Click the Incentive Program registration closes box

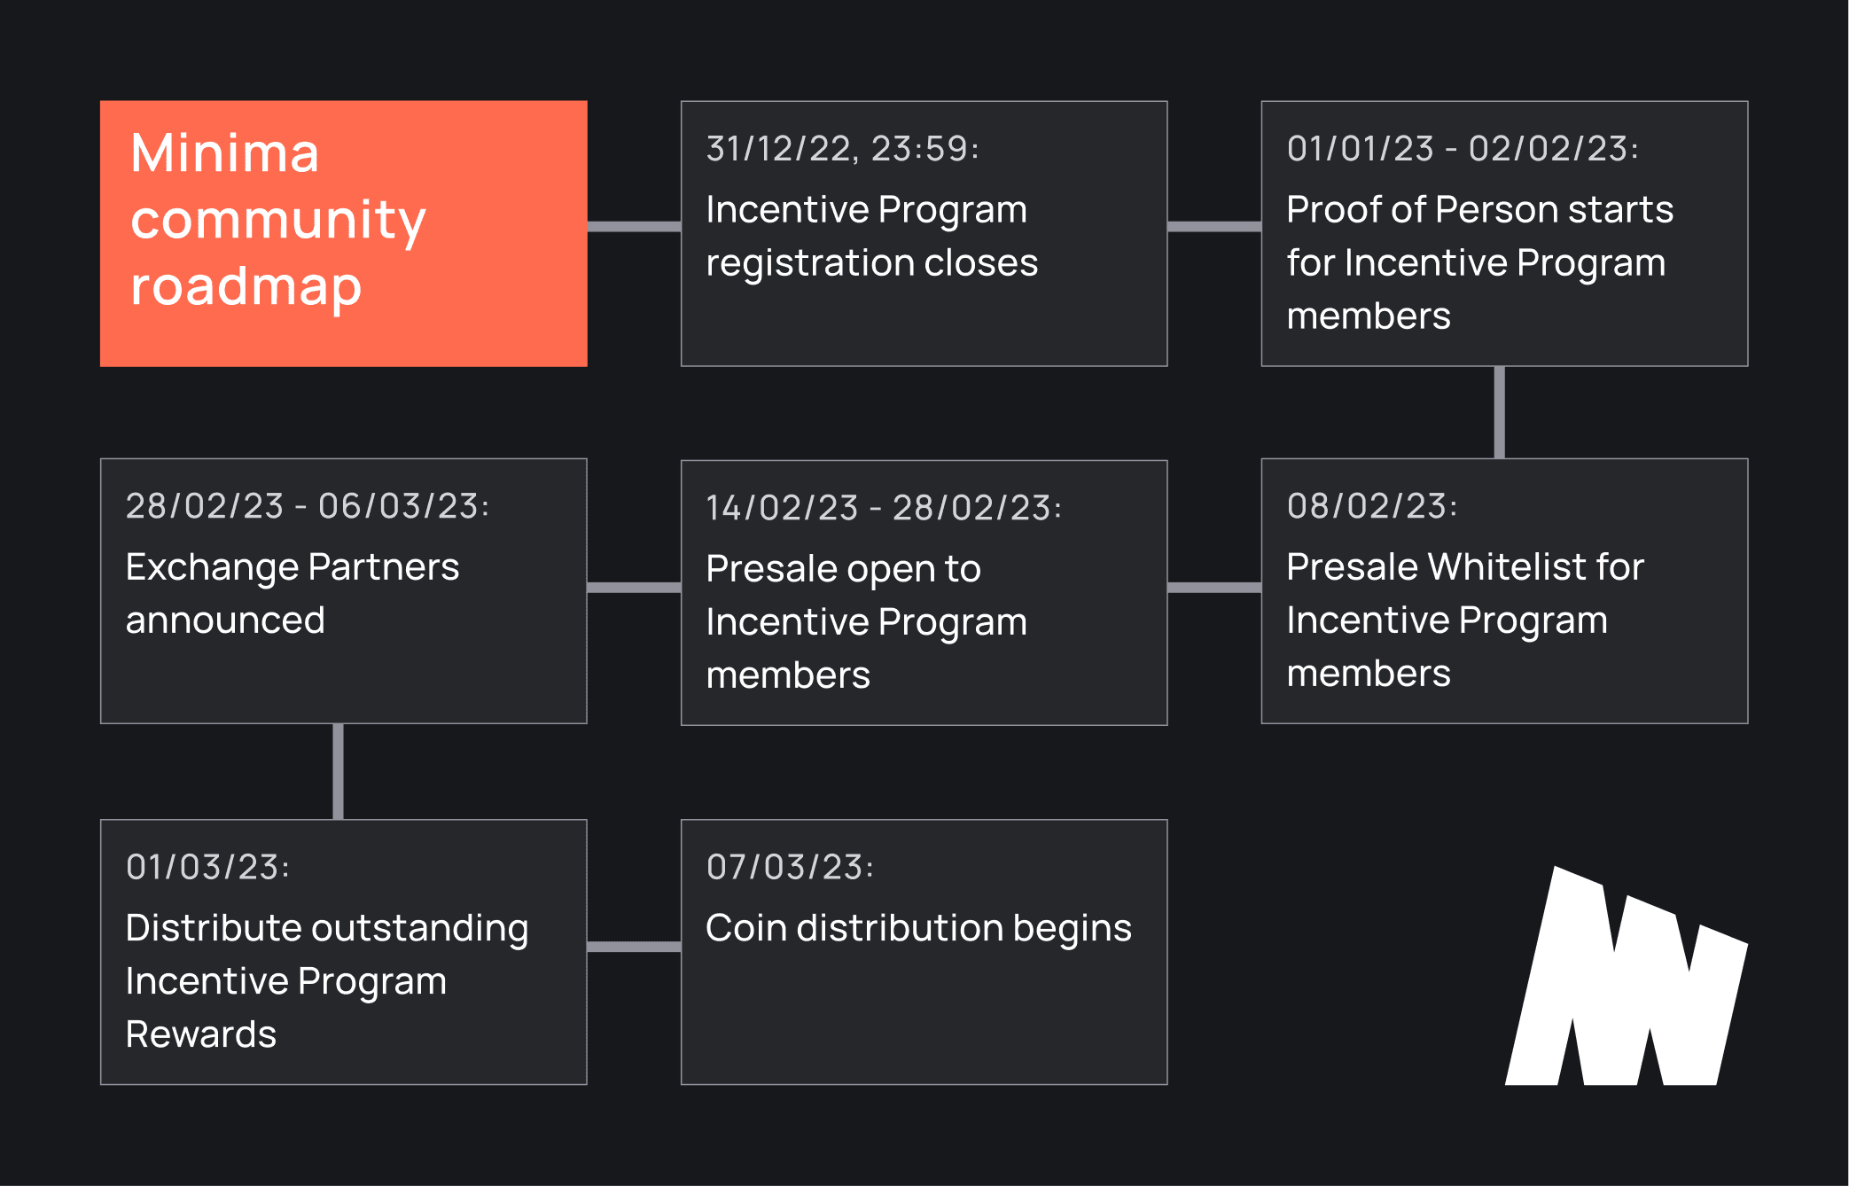tap(924, 233)
